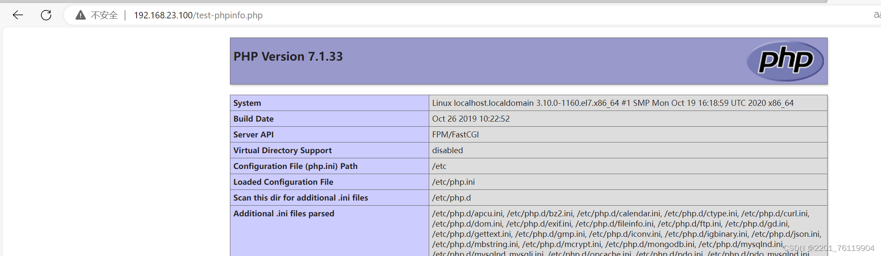881x256 pixels.
Task: Select the 'PHP Version 7.1.33' heading
Action: click(x=288, y=56)
